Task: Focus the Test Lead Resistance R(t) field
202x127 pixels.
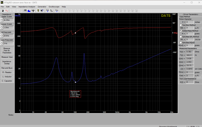Action: coord(190,82)
